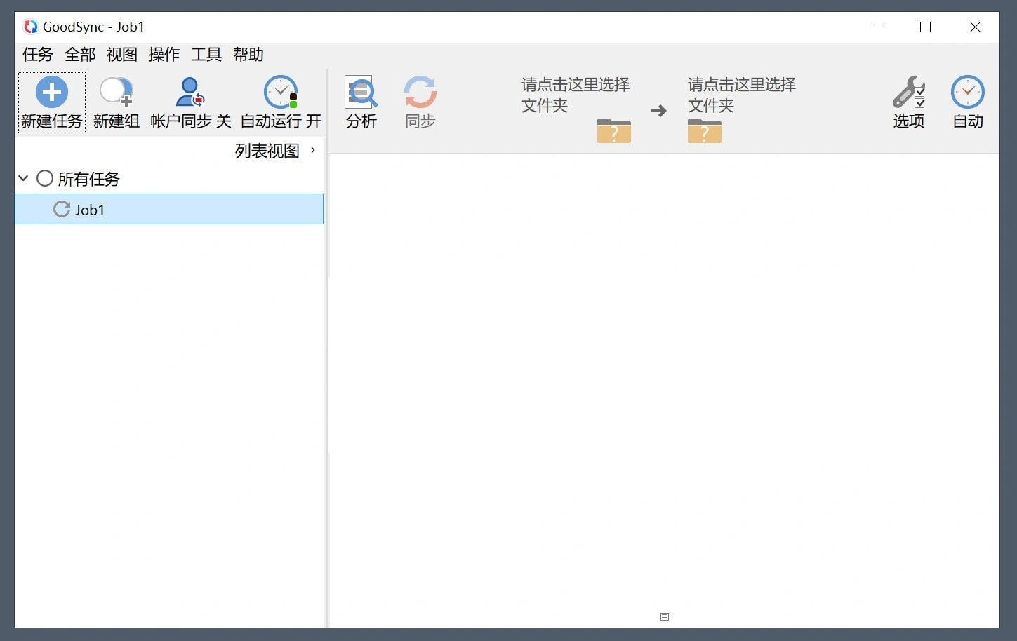Viewport: 1017px width, 641px height.
Task: Expand the 列表视图 chevron
Action: click(313, 150)
